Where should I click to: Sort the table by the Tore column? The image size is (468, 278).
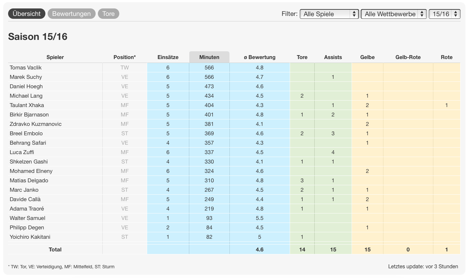pos(302,57)
